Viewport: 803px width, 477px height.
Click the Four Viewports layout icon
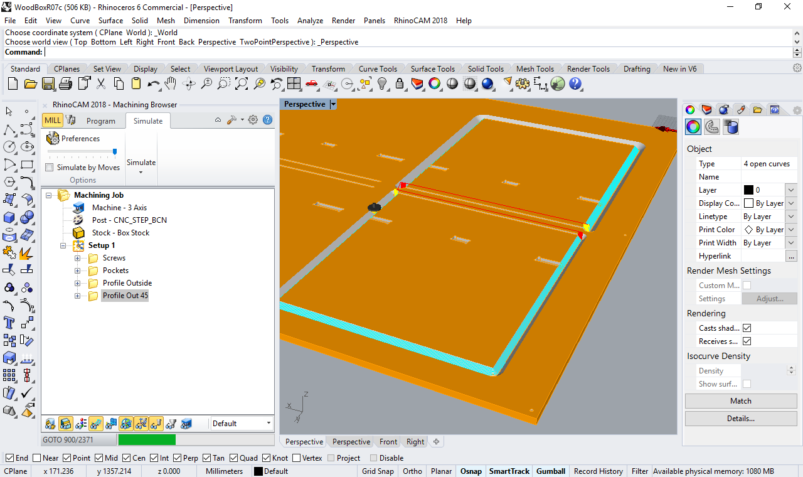click(294, 83)
